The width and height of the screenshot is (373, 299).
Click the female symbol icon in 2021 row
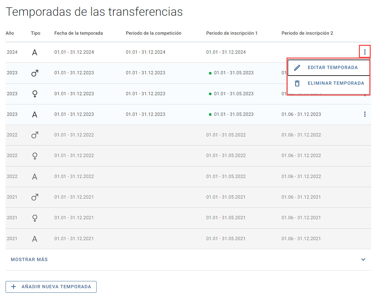tap(35, 218)
